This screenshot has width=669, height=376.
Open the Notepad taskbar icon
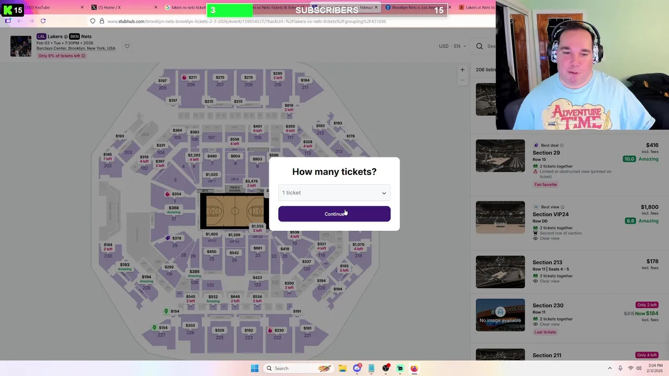371,368
